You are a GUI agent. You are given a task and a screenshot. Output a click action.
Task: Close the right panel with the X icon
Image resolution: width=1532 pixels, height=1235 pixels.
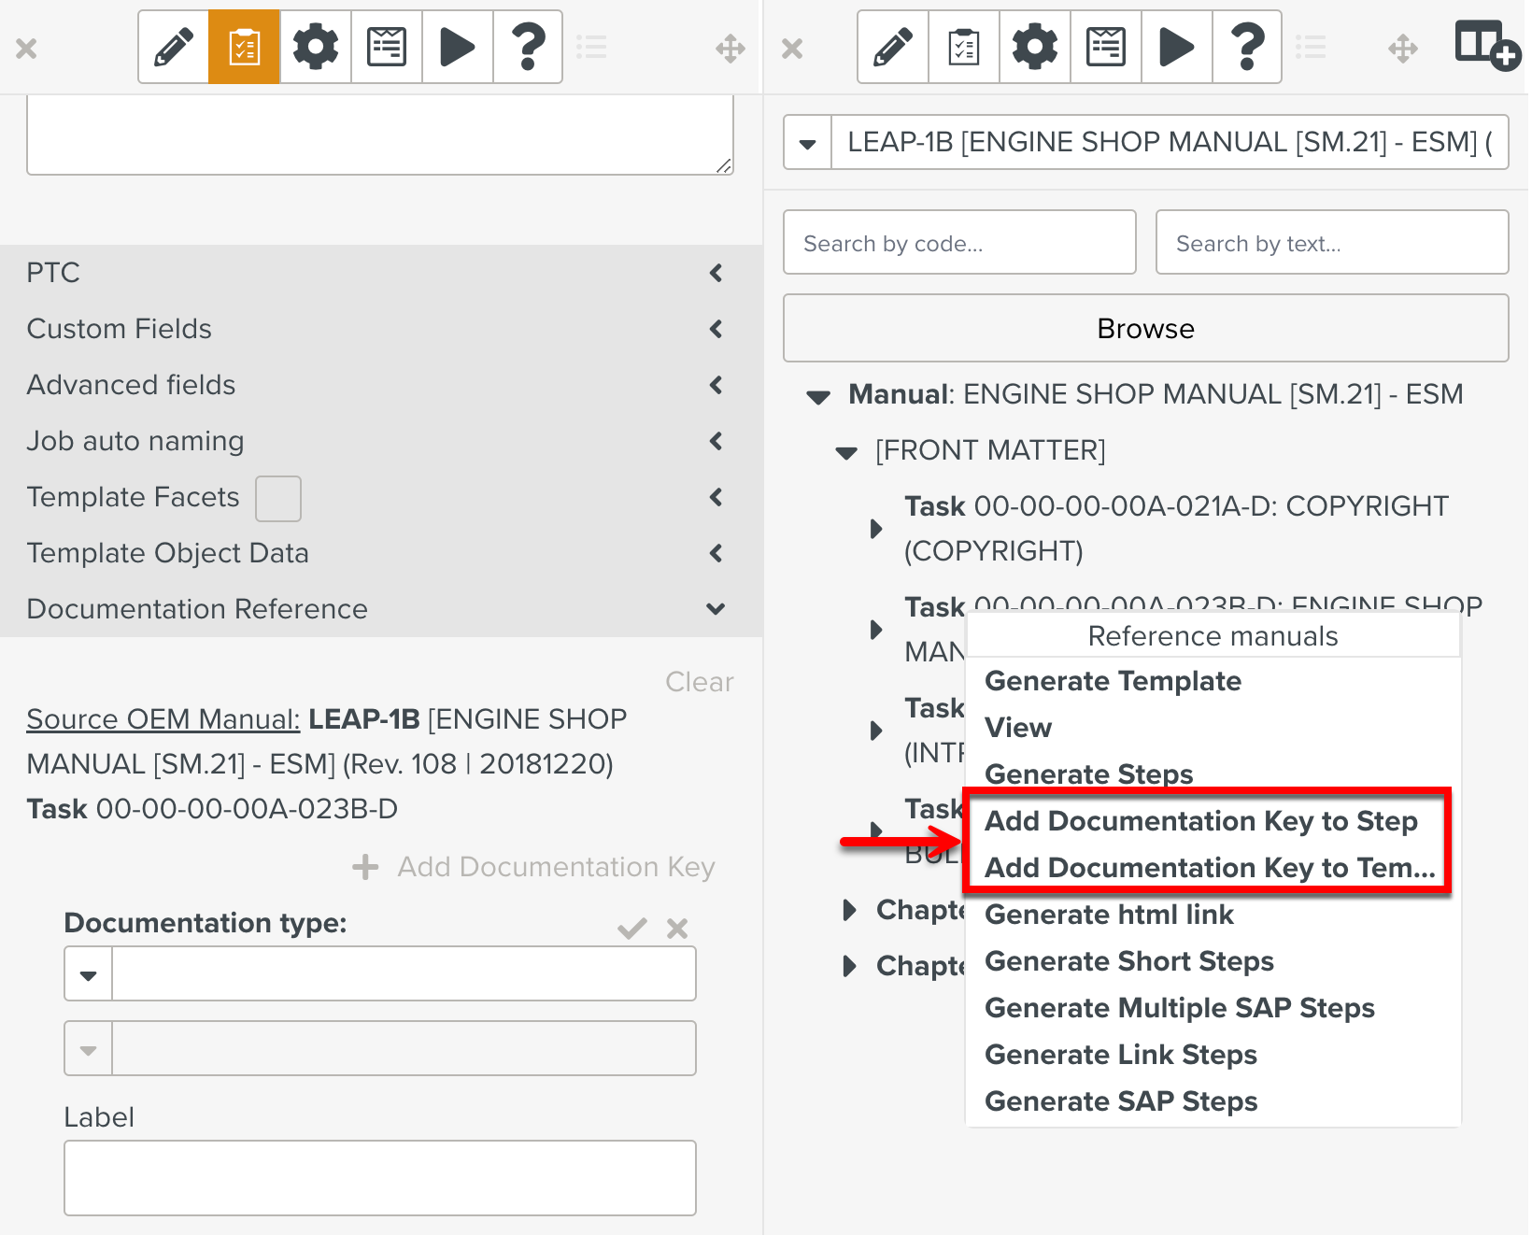click(x=792, y=48)
